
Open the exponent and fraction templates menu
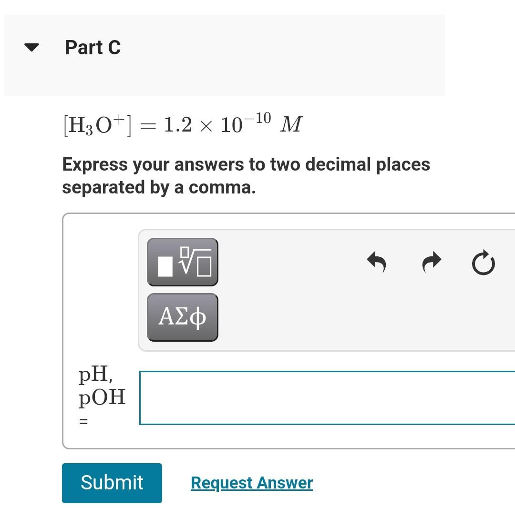point(182,263)
